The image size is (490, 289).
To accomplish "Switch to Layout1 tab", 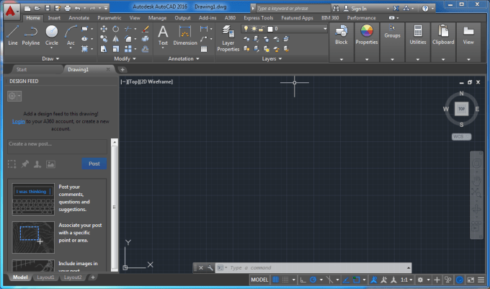I will [45, 277].
